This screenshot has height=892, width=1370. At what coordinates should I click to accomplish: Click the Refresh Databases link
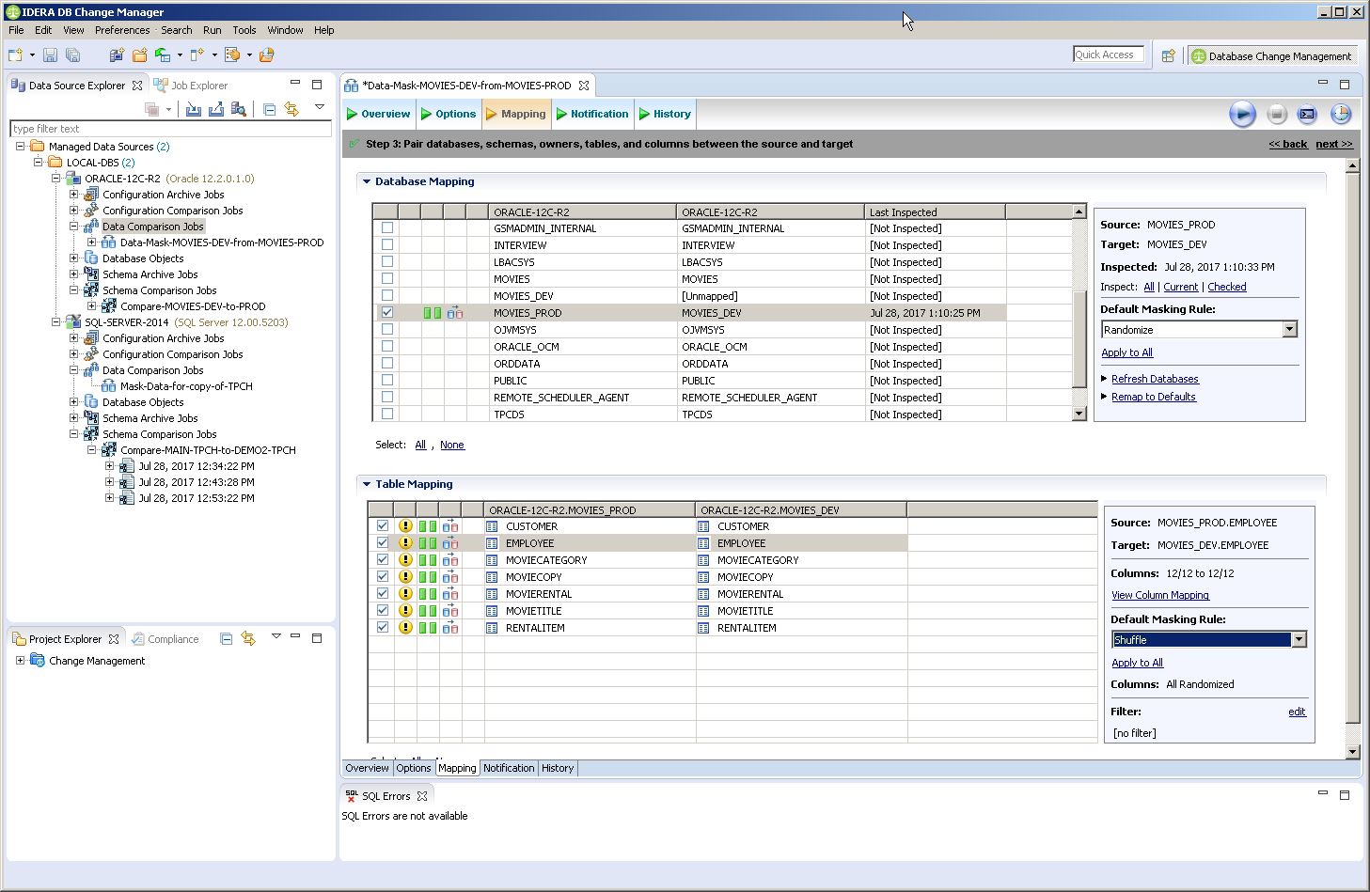tap(1155, 379)
